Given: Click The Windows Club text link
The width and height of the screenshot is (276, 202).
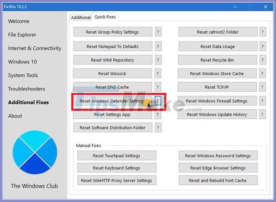Looking at the screenshot, I should (35, 186).
